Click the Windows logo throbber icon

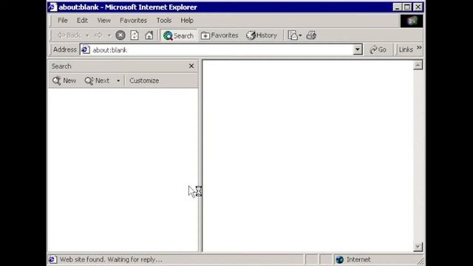click(x=412, y=21)
